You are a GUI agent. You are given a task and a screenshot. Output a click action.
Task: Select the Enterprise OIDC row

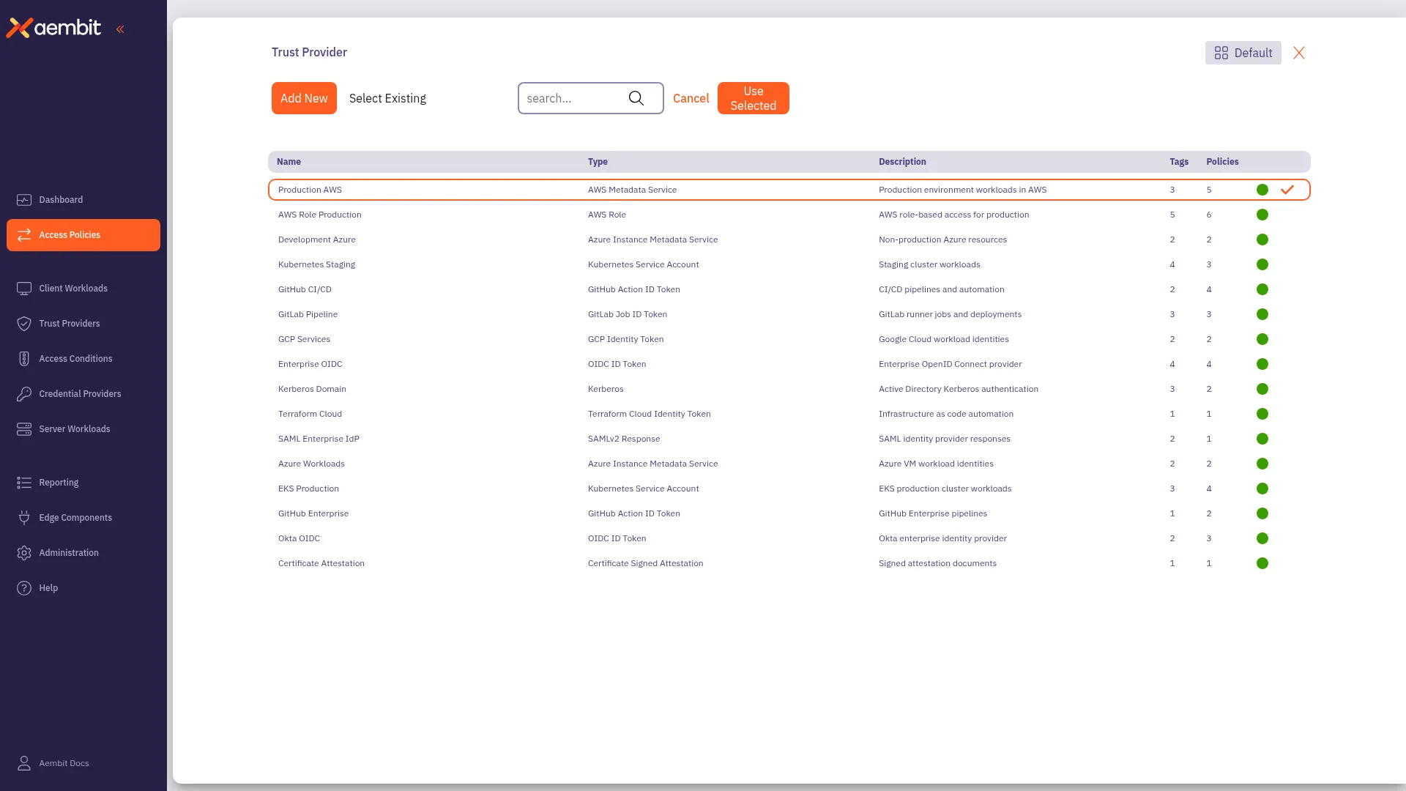pyautogui.click(x=789, y=364)
